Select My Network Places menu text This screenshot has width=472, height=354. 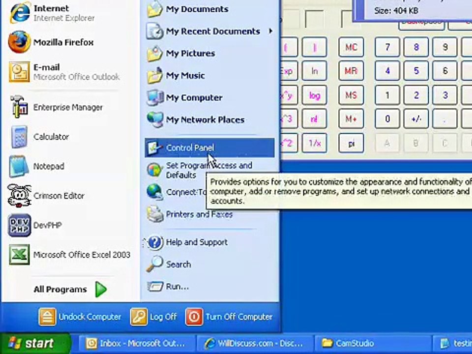(x=206, y=120)
